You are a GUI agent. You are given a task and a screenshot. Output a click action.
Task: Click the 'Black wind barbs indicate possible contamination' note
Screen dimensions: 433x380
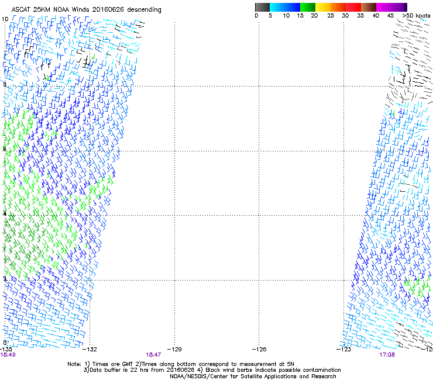click(x=269, y=370)
